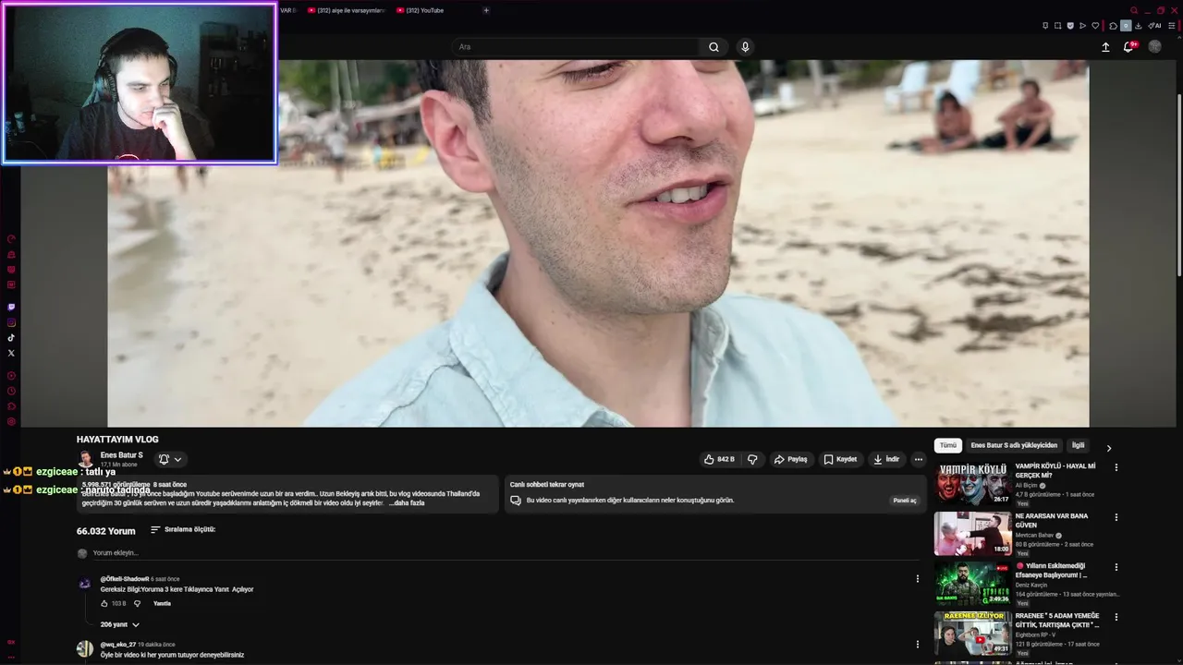Click browser snapshot selection icon
This screenshot has height=665, width=1183.
[1058, 26]
